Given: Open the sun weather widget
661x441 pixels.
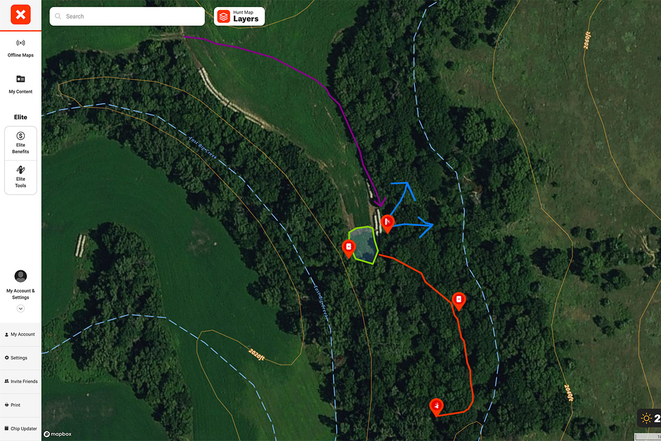Looking at the screenshot, I should (649, 418).
